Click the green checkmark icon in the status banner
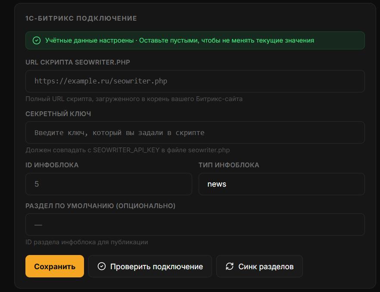Image resolution: width=380 pixels, height=292 pixels. (37, 40)
